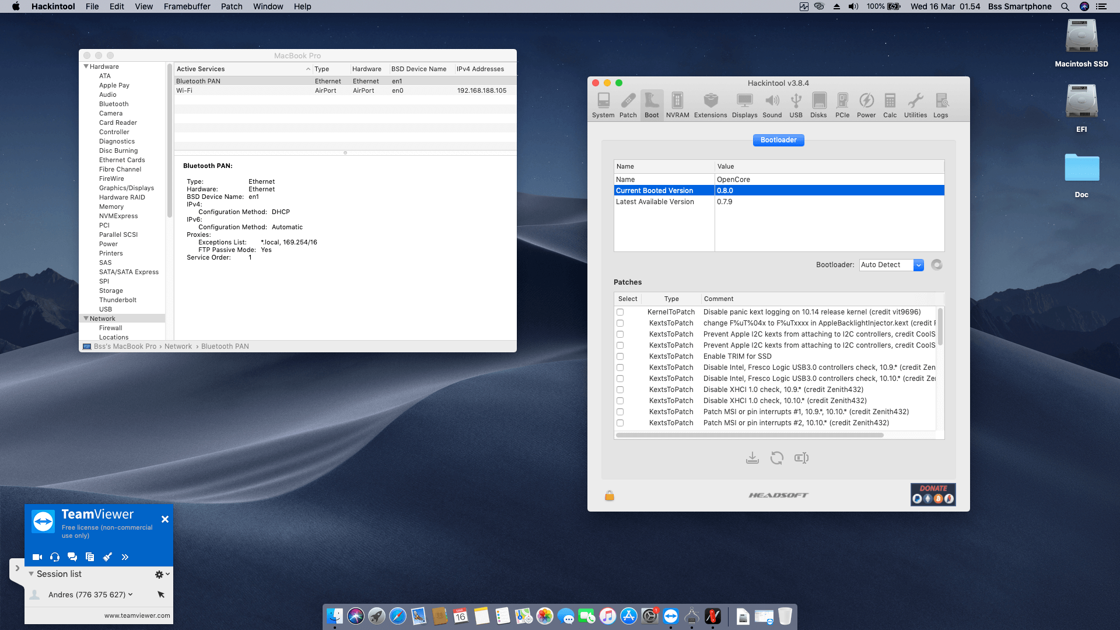The height and width of the screenshot is (630, 1120).
Task: Open the Framebuffer menu
Action: [187, 6]
